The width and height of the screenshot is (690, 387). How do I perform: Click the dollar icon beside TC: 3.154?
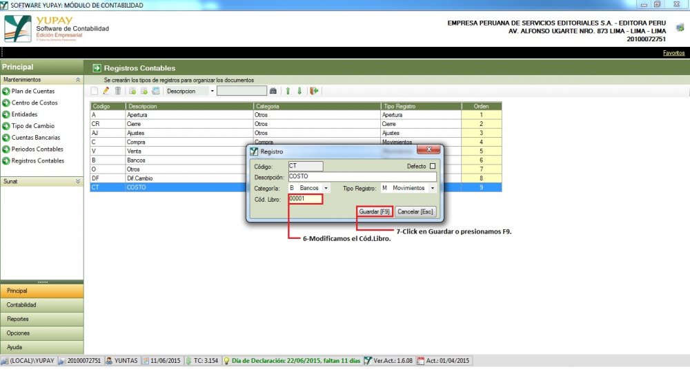click(189, 361)
